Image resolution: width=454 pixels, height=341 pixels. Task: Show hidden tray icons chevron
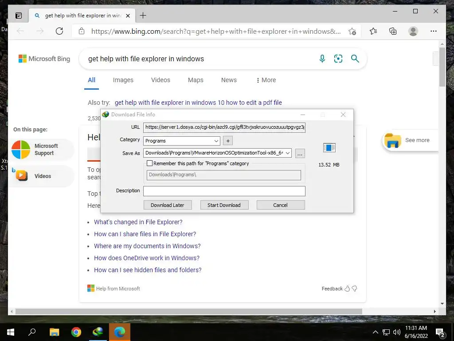(375, 332)
